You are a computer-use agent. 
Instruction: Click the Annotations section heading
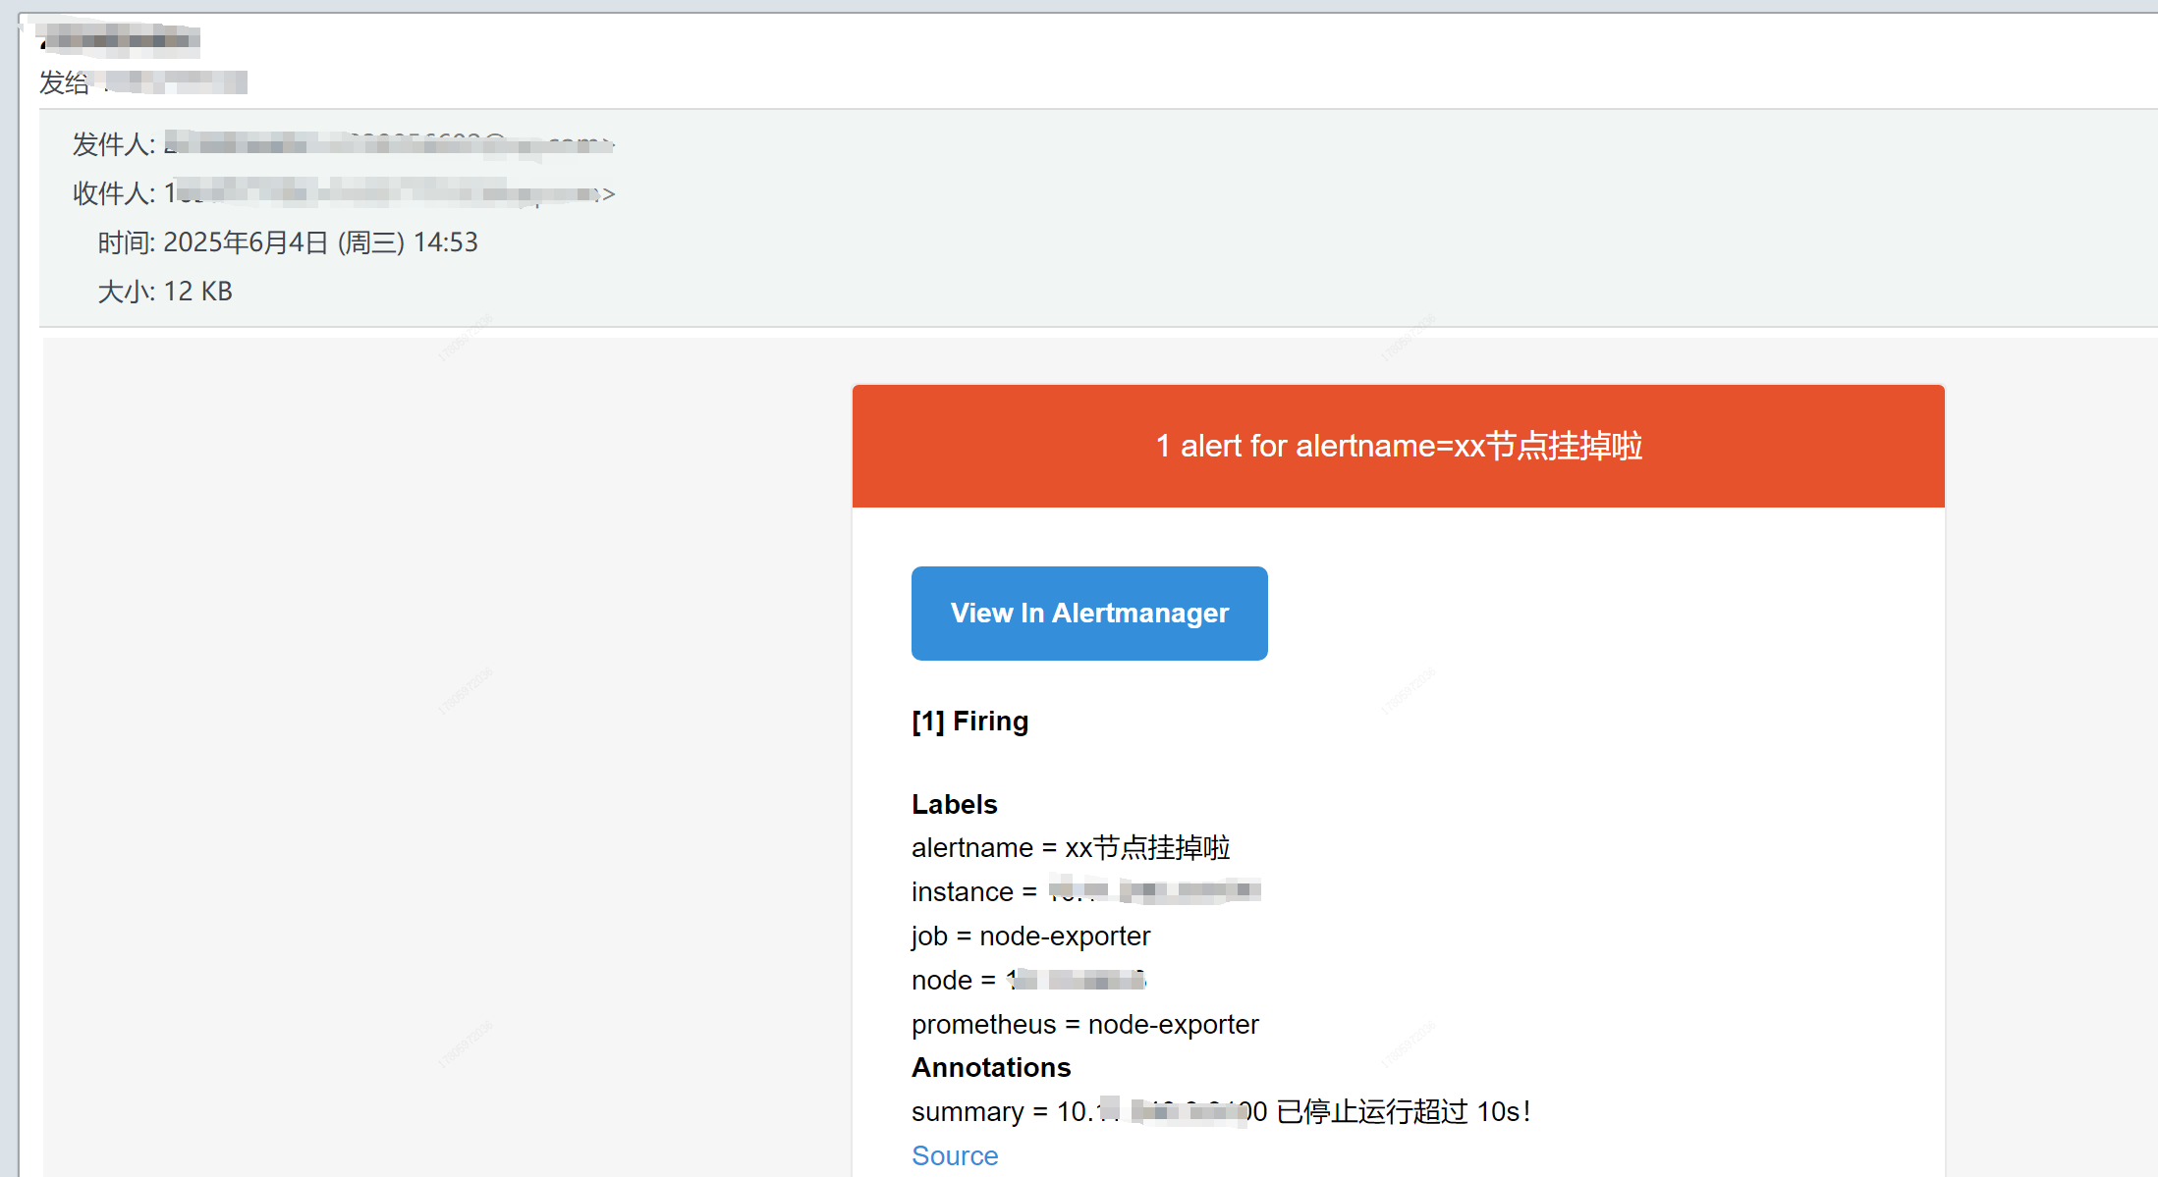[991, 1067]
